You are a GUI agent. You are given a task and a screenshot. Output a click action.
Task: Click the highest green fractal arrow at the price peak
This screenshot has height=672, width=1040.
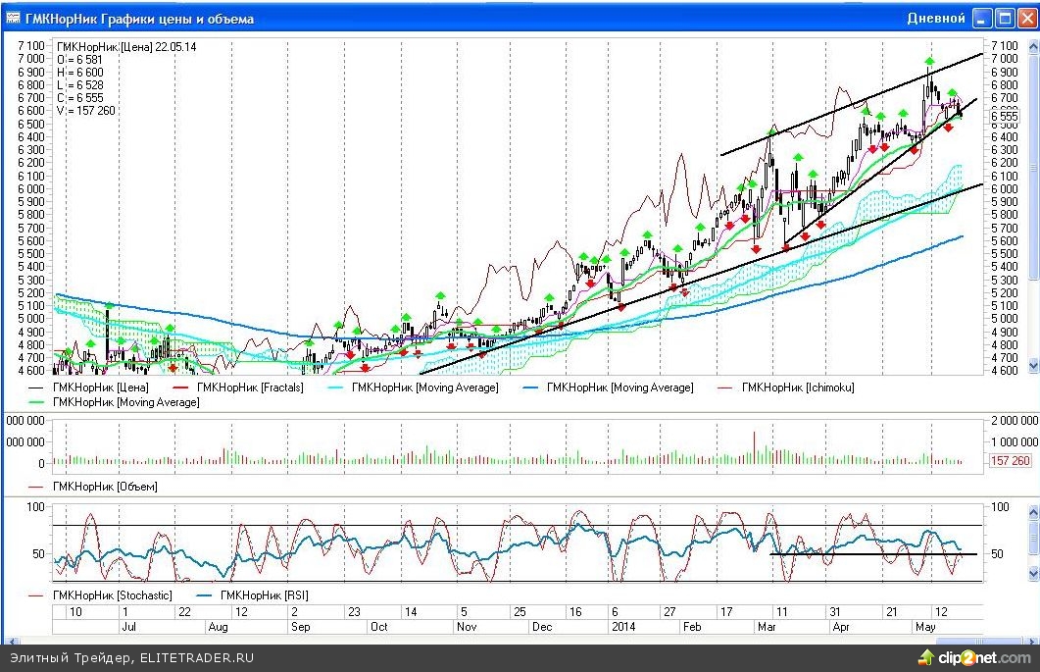(x=929, y=62)
